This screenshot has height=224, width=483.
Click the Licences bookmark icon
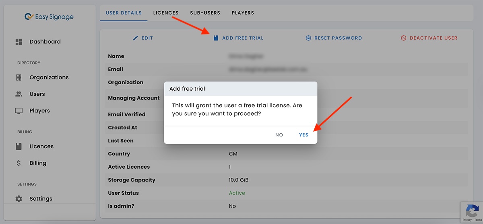click(x=19, y=147)
